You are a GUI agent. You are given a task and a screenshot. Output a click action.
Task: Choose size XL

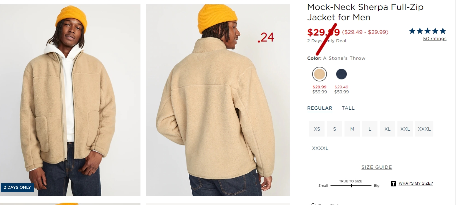387,129
